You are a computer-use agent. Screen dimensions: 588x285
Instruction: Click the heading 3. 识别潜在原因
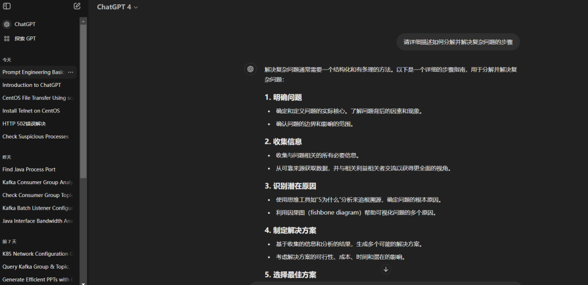(290, 186)
